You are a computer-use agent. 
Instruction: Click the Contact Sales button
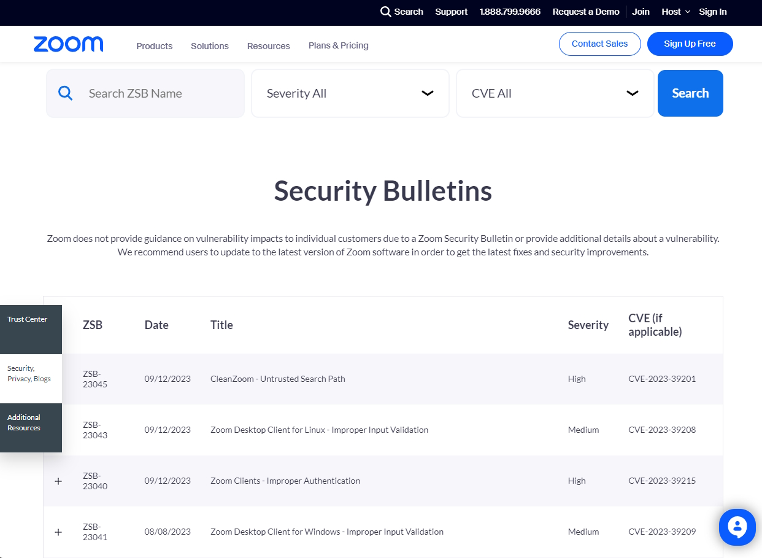599,44
